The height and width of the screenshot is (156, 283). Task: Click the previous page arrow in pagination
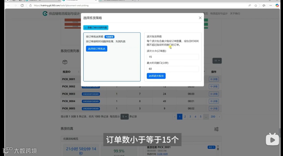(x=175, y=117)
